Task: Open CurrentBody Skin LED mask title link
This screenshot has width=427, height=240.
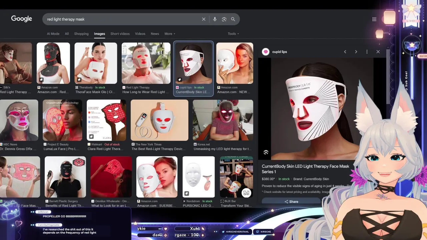Action: point(306,169)
